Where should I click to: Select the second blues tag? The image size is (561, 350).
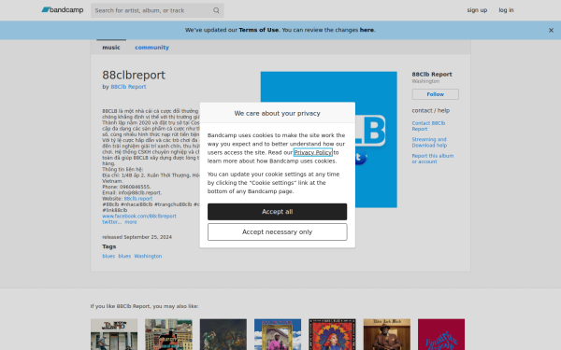124,256
